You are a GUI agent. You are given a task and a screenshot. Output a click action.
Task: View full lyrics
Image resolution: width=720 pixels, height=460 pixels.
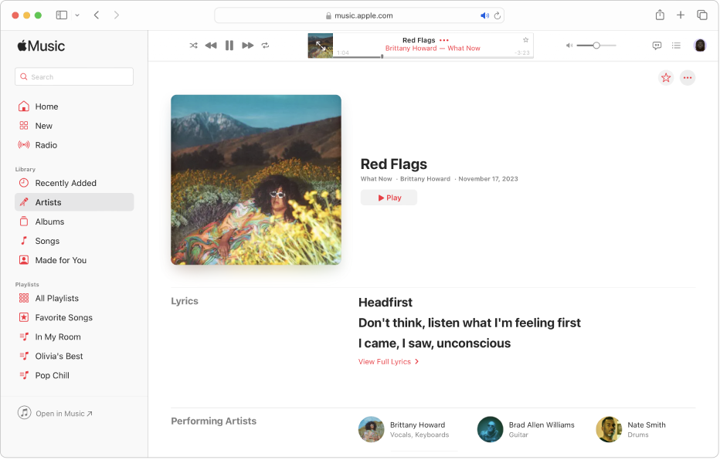tap(389, 361)
